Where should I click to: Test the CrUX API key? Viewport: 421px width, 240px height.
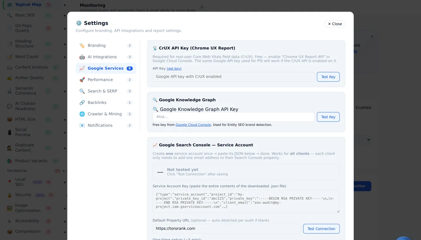[328, 77]
